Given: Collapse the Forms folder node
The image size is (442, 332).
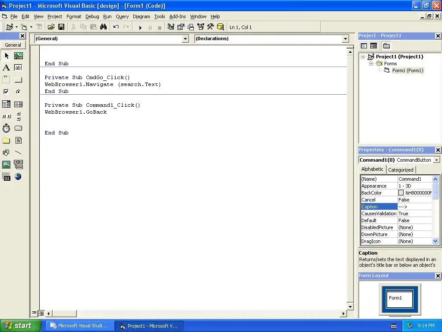Looking at the screenshot, I should [371, 64].
